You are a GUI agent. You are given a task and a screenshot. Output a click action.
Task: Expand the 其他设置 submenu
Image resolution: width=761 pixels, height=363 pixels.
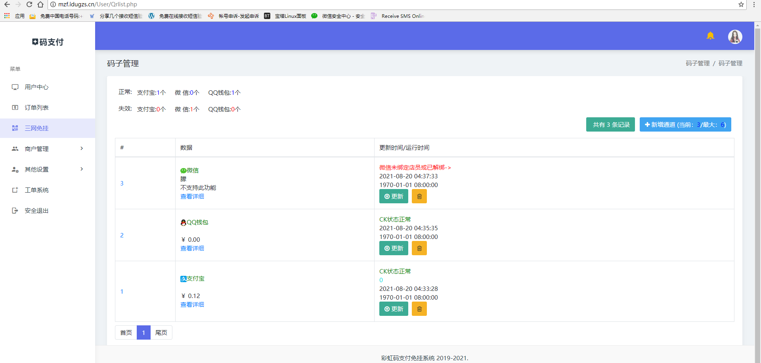pos(48,169)
